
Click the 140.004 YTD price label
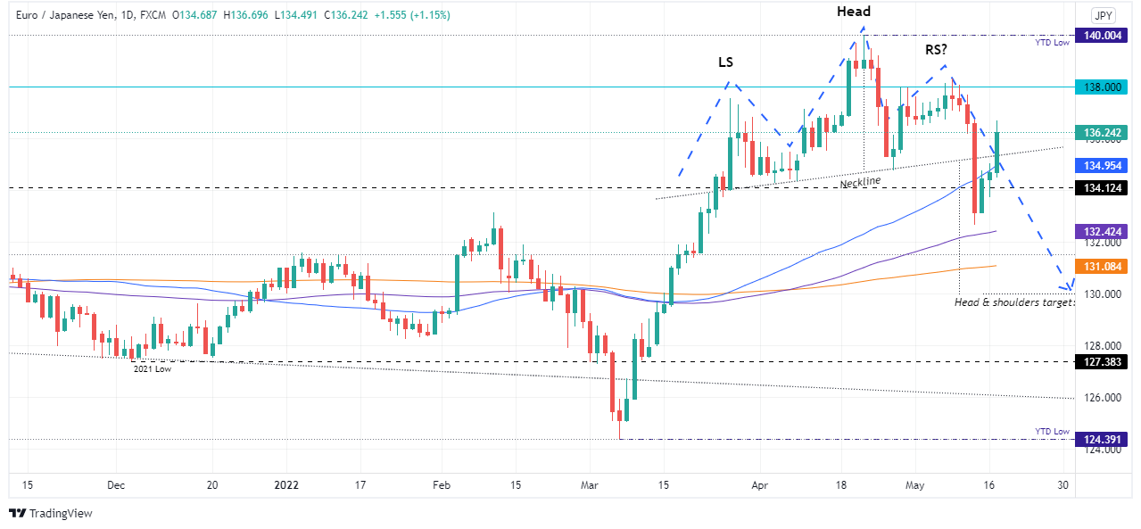(1102, 35)
